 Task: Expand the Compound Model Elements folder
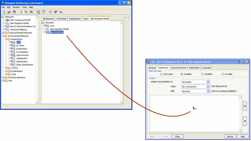[3, 33]
